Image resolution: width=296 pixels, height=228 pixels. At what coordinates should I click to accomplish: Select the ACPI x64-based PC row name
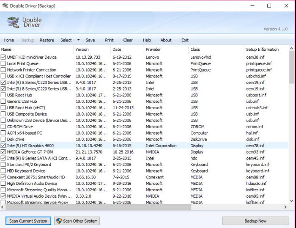pyautogui.click(x=25, y=133)
